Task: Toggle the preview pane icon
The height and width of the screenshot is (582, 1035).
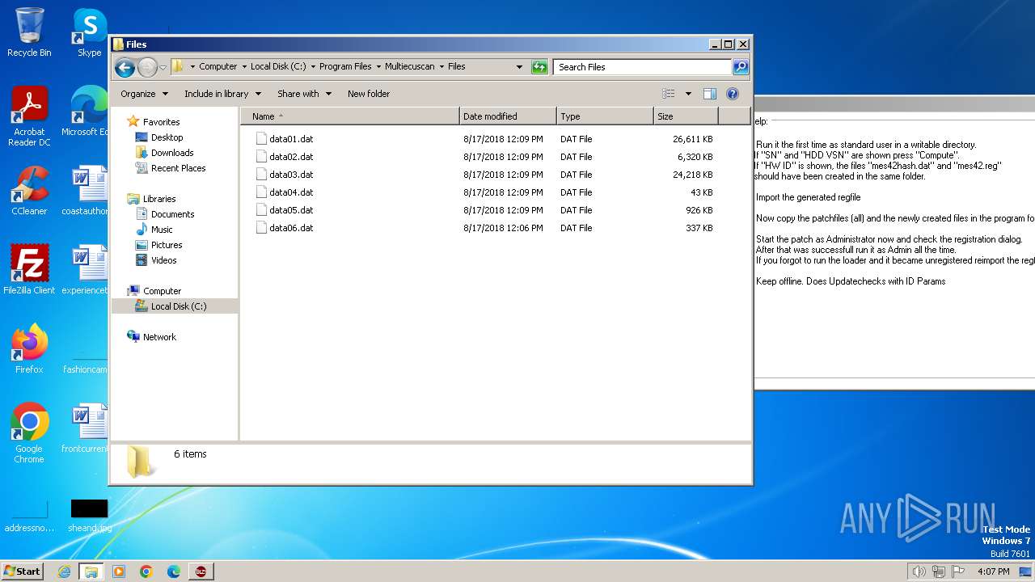Action: tap(709, 94)
